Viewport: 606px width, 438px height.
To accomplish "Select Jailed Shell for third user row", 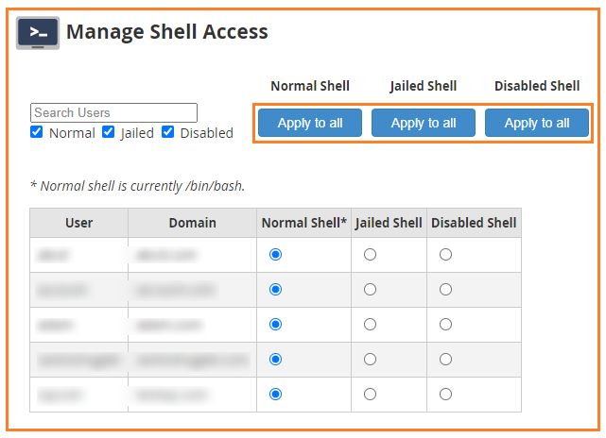I will [370, 324].
